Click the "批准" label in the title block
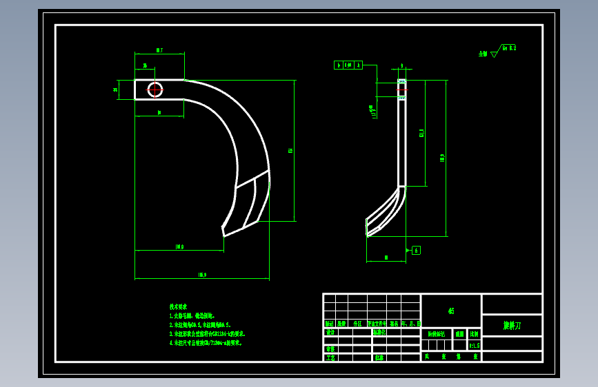The width and height of the screenshot is (598, 387). pos(379,357)
